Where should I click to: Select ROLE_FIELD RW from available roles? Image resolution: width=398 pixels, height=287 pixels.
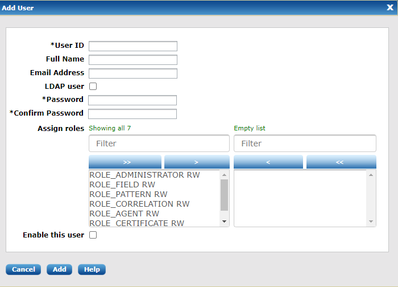click(x=122, y=185)
